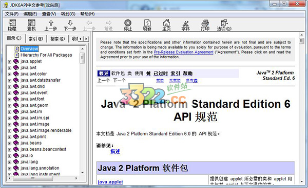This screenshot has width=308, height=188.
Task: Click the 框架 link in navbar
Action: point(160,81)
